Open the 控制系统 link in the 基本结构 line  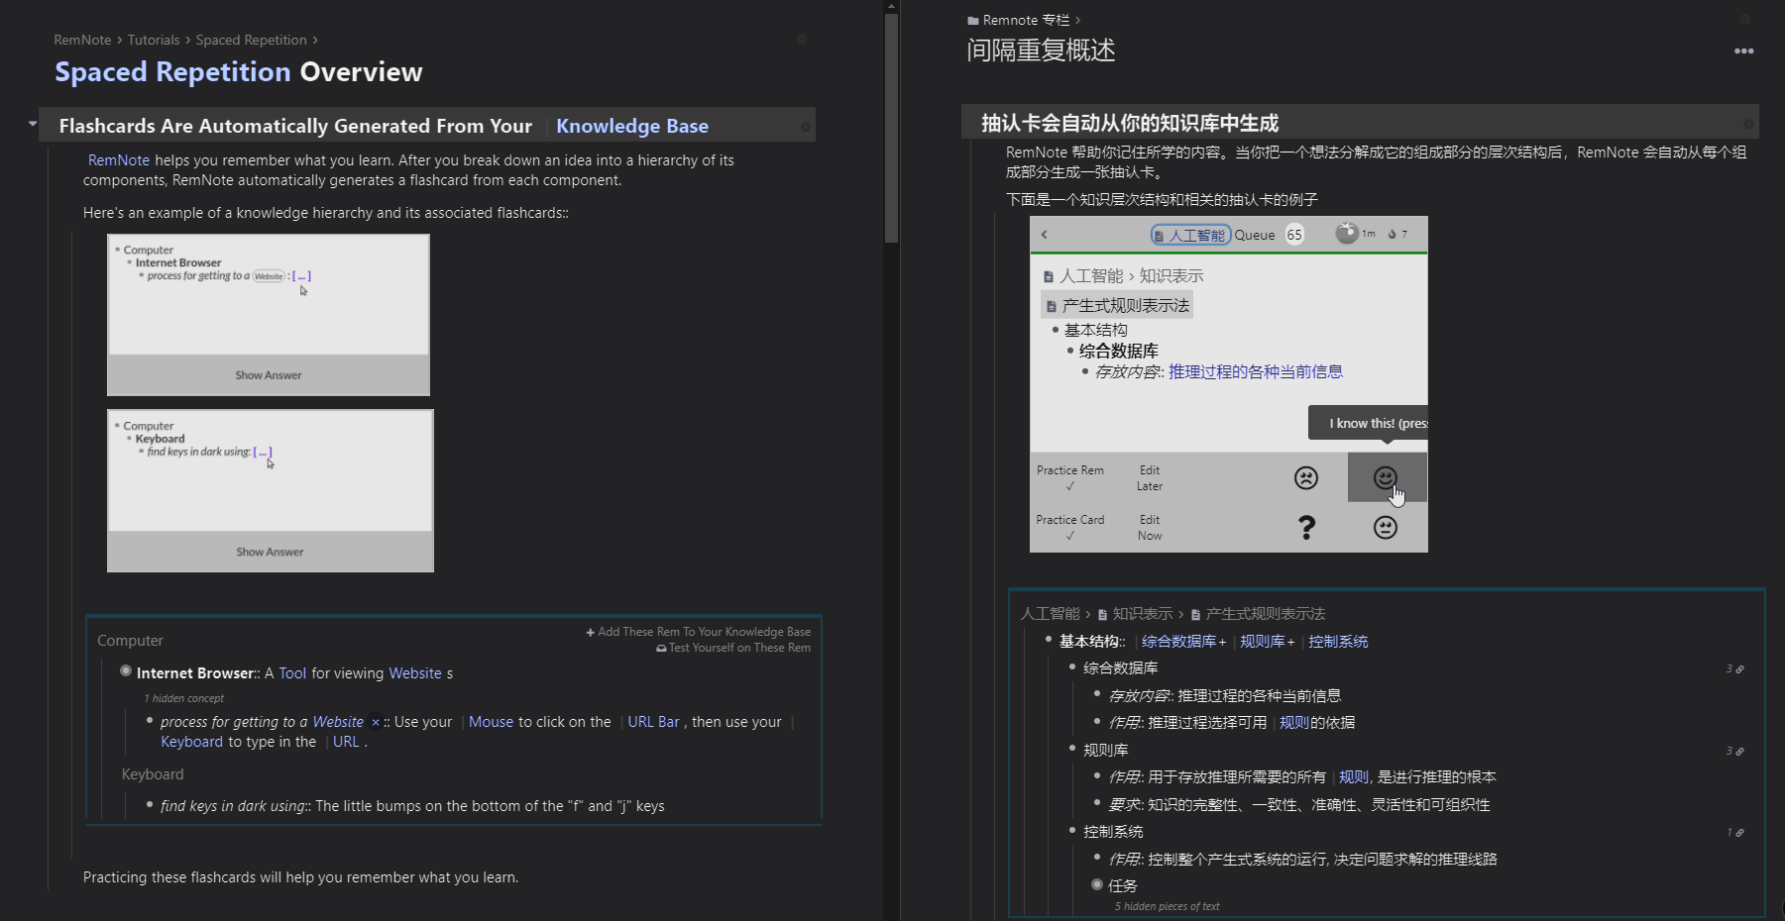pyautogui.click(x=1338, y=642)
